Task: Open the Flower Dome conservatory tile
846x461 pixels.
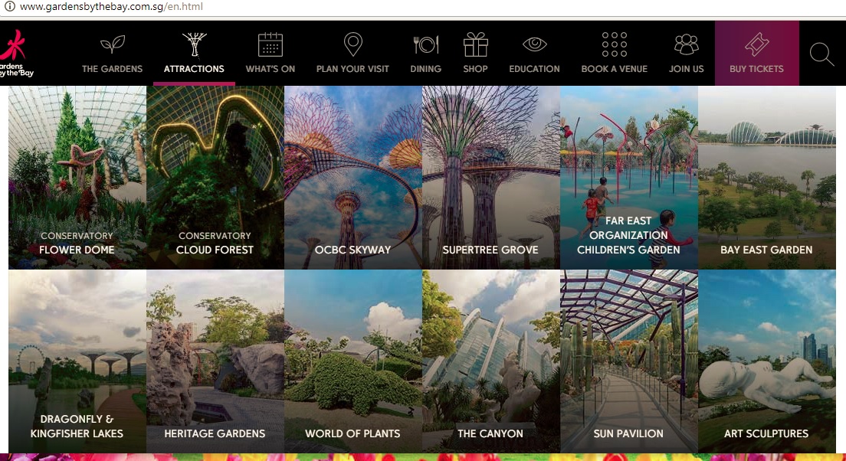Action: [77, 177]
